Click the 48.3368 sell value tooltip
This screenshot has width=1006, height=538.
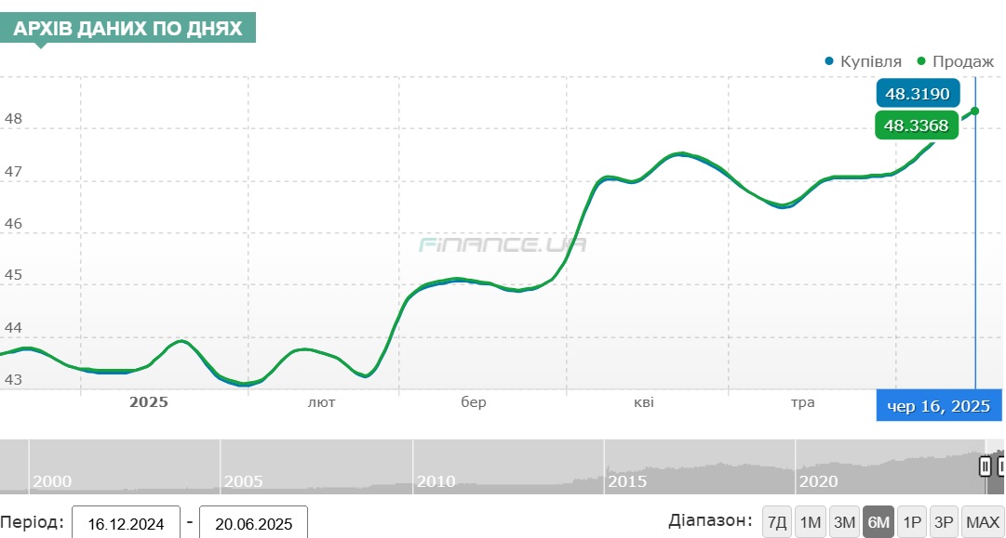917,125
